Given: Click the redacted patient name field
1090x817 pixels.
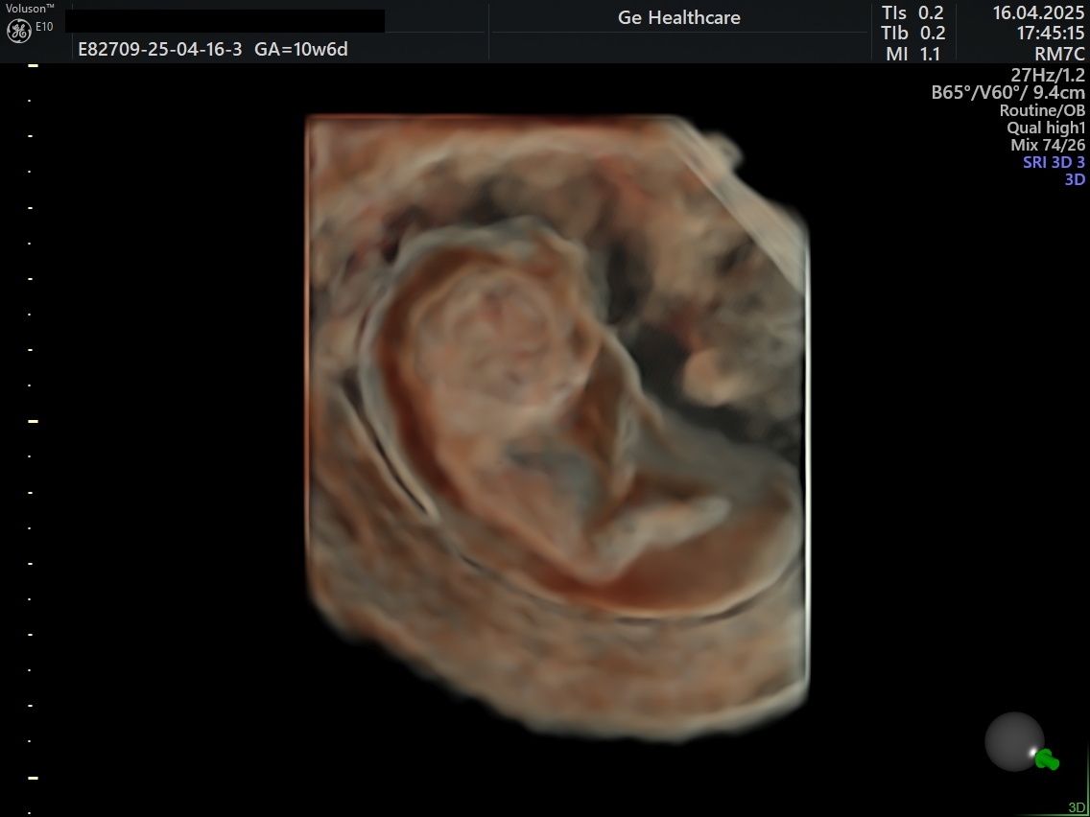Looking at the screenshot, I should tap(225, 20).
